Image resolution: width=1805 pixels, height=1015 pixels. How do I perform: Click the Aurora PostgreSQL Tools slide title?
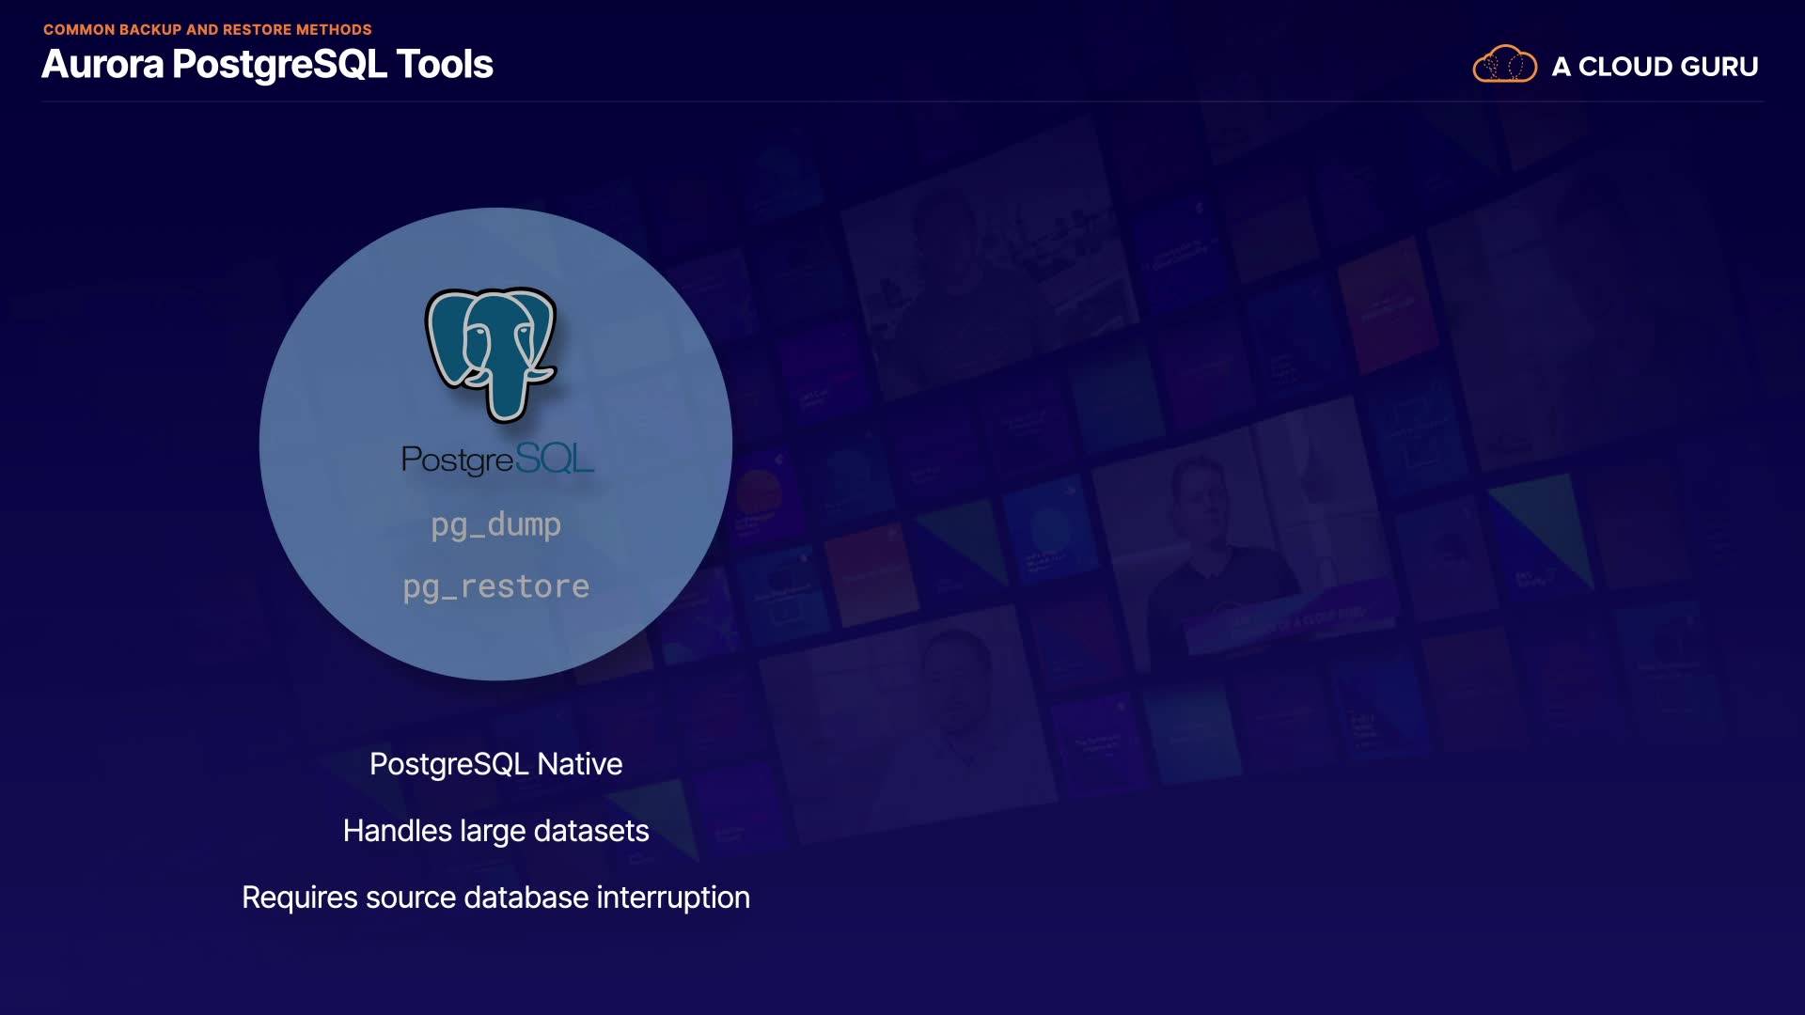coord(267,64)
